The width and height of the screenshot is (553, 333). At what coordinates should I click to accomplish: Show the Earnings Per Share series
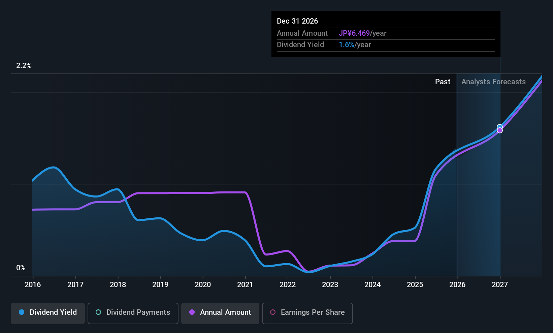[x=307, y=313]
